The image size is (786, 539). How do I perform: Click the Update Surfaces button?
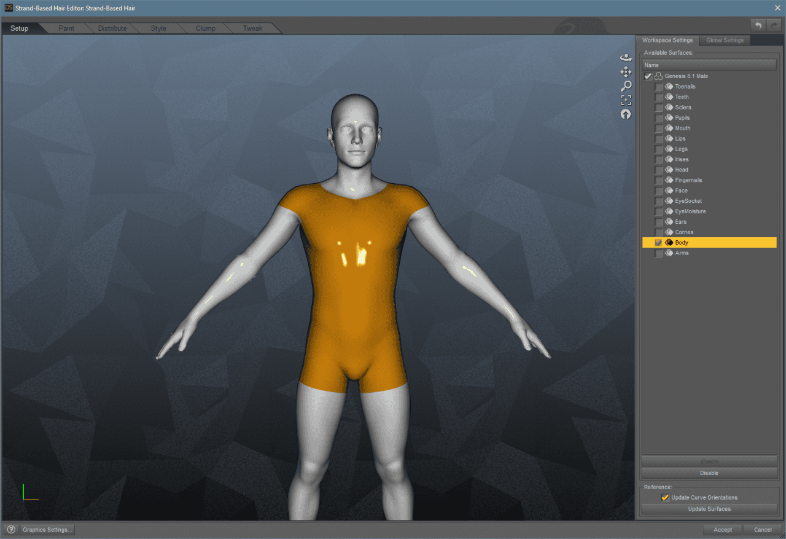point(709,509)
